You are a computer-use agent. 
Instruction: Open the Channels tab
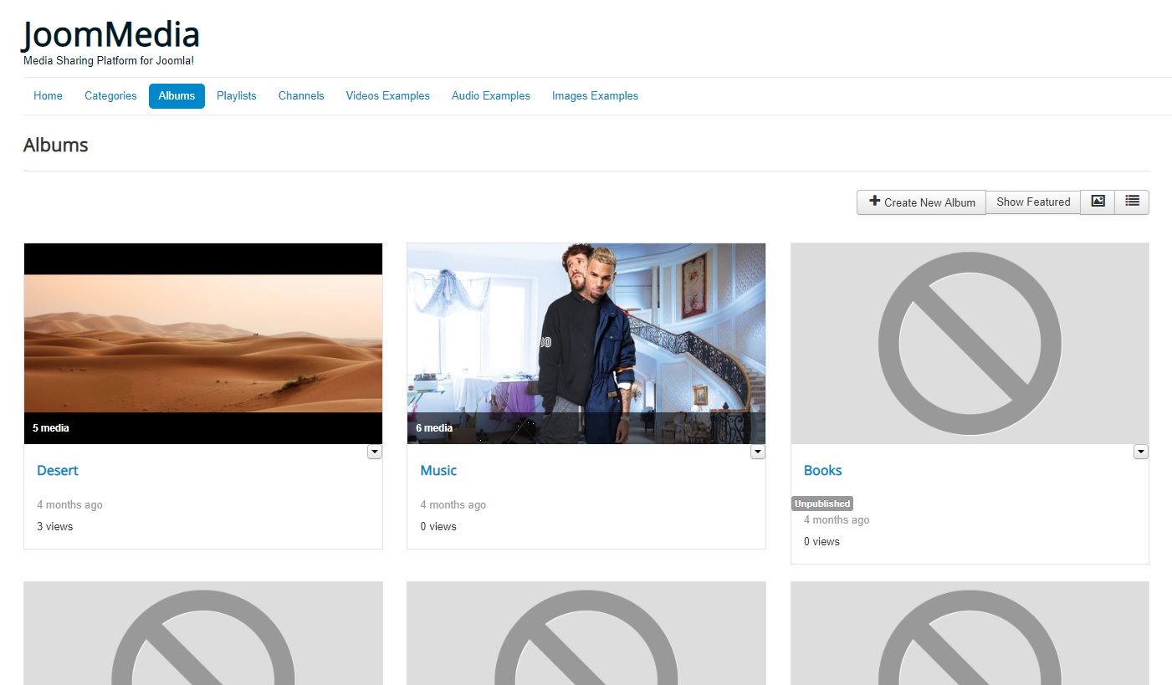click(x=301, y=96)
